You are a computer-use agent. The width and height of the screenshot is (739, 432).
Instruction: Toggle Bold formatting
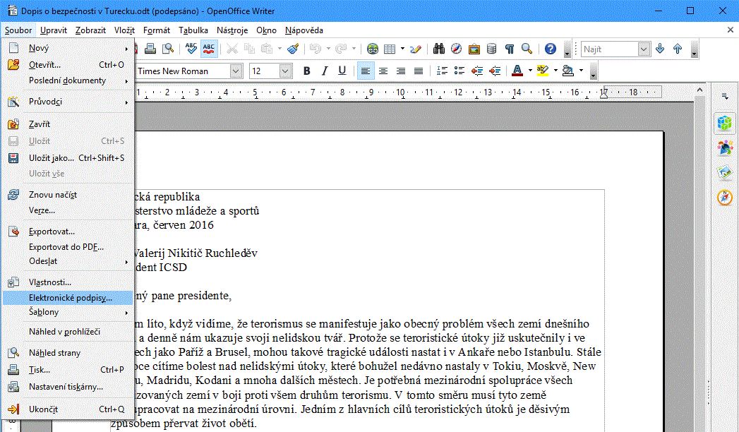(307, 71)
